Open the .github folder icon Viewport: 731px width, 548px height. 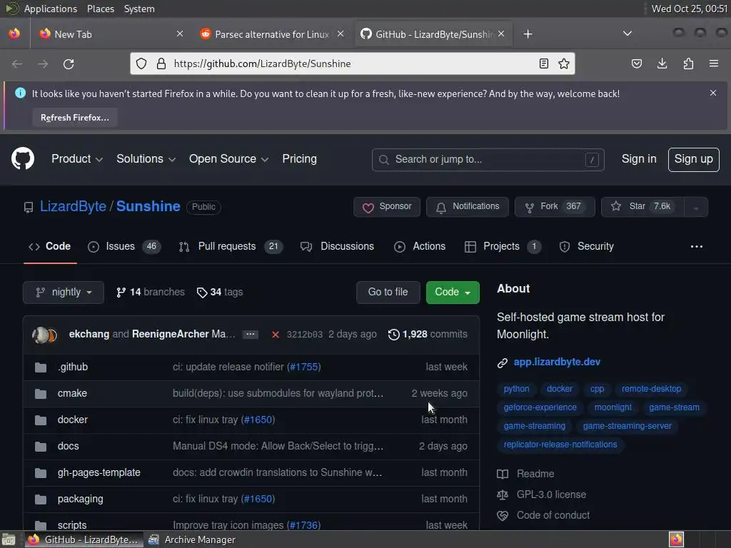coord(41,367)
